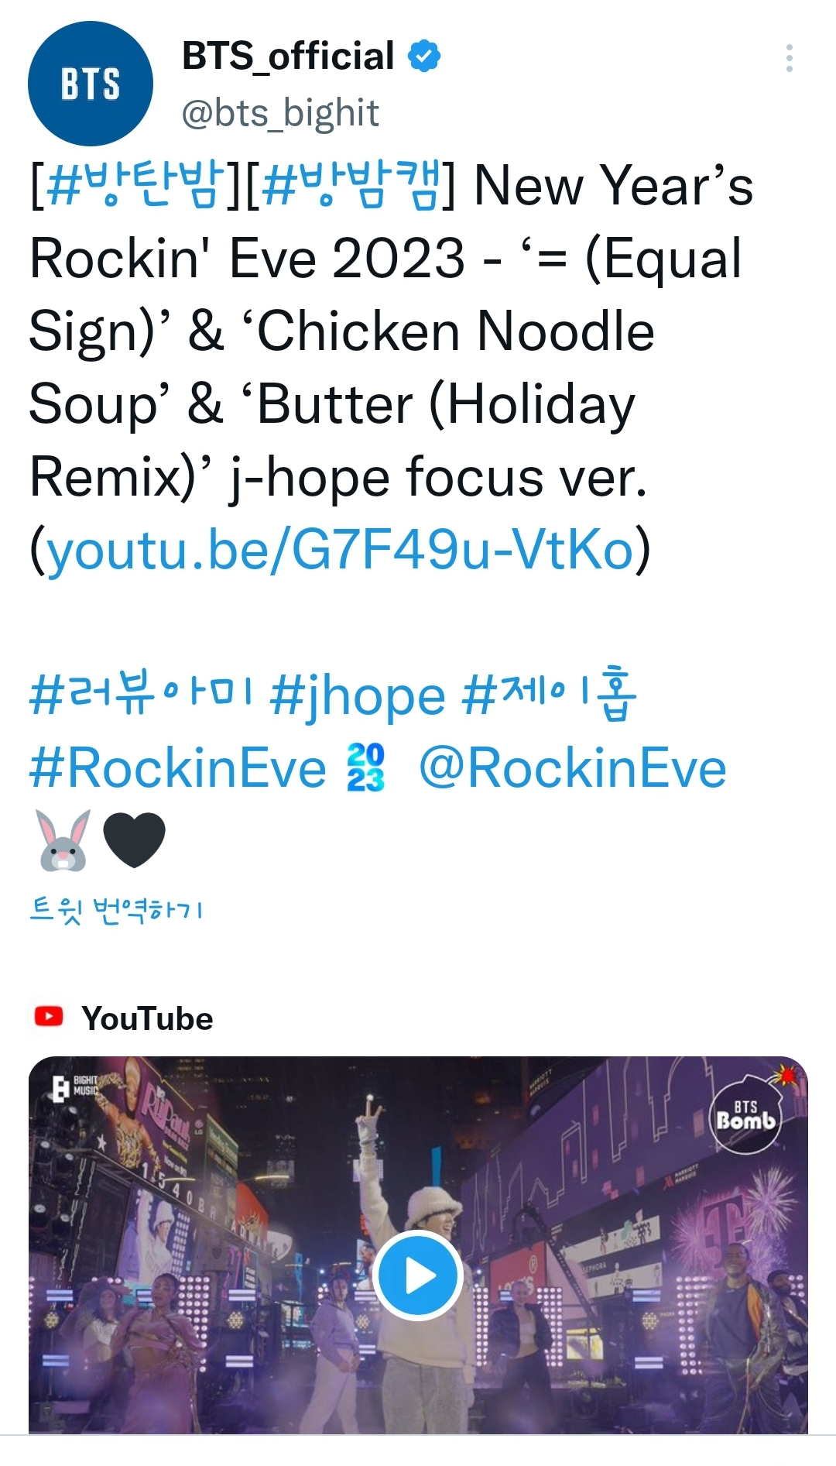Open the #RockinEve hashtag
Viewport: 836px width, 1466px height.
pyautogui.click(x=178, y=768)
